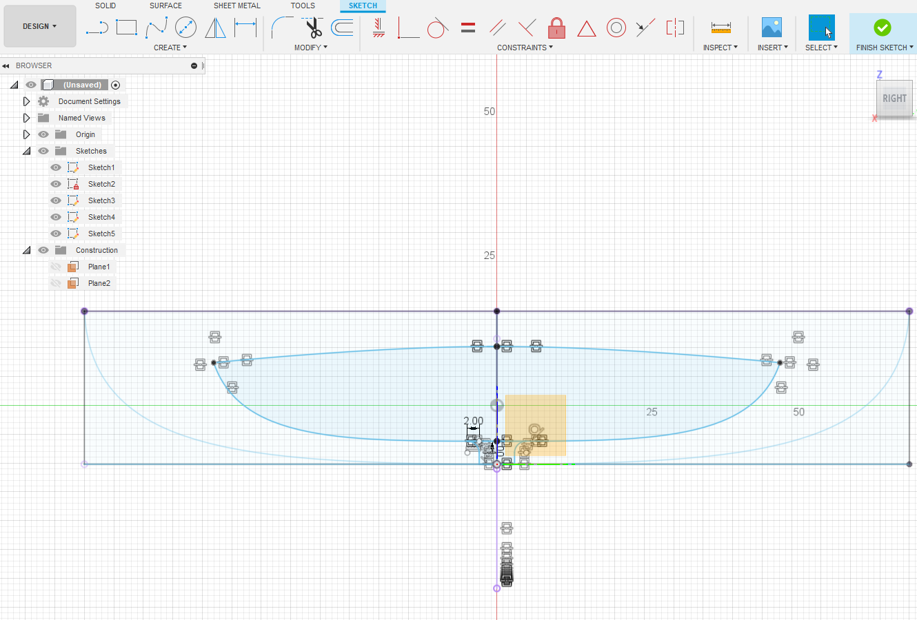Viewport: 917px width, 620px height.
Task: Collapse the browser panel with double arrows
Action: pos(6,65)
